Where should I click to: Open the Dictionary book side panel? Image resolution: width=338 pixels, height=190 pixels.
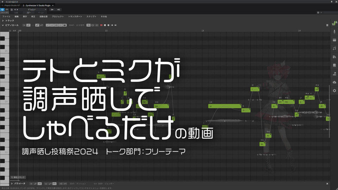[x=334, y=65]
